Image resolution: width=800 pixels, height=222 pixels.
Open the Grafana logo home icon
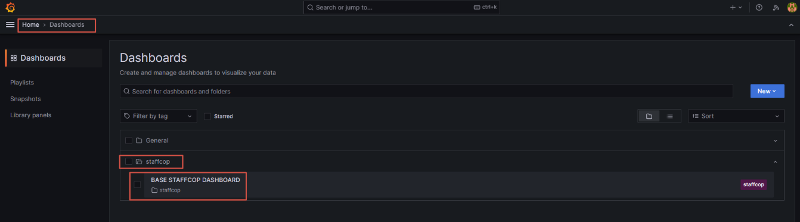(10, 8)
